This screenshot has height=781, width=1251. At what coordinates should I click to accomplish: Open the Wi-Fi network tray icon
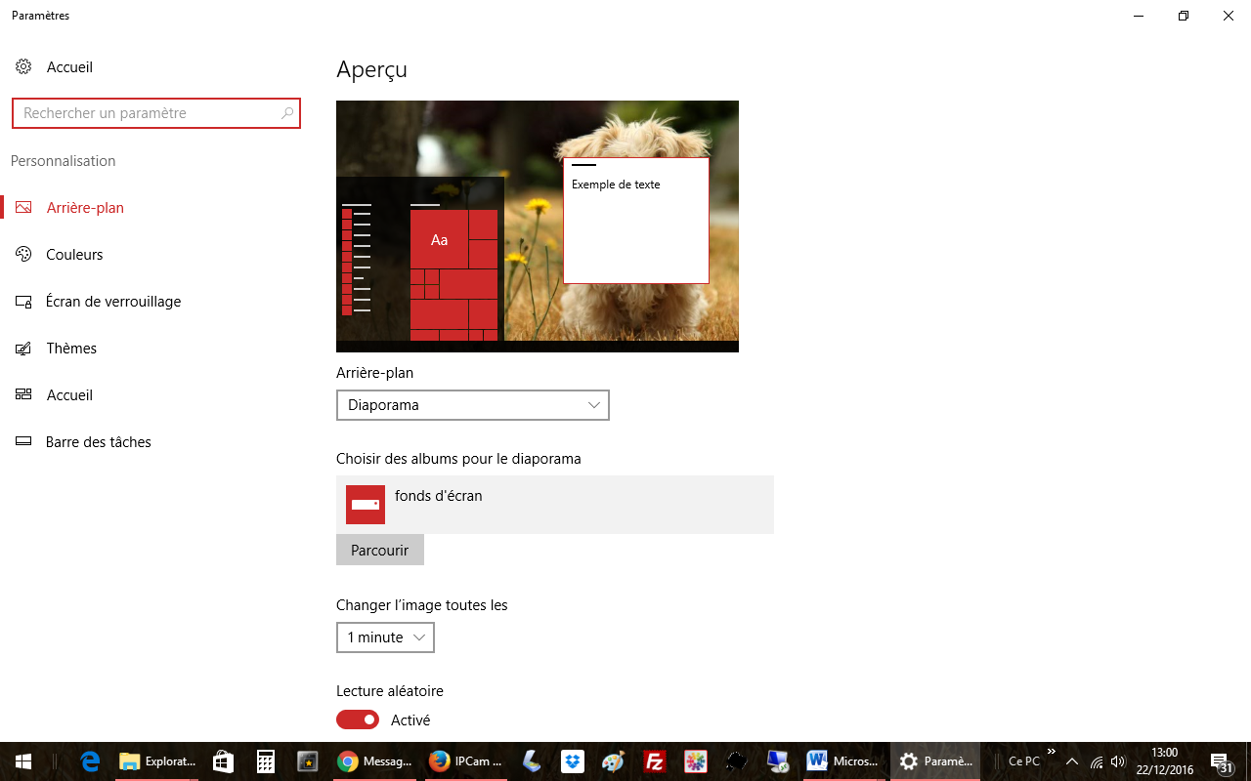point(1097,761)
